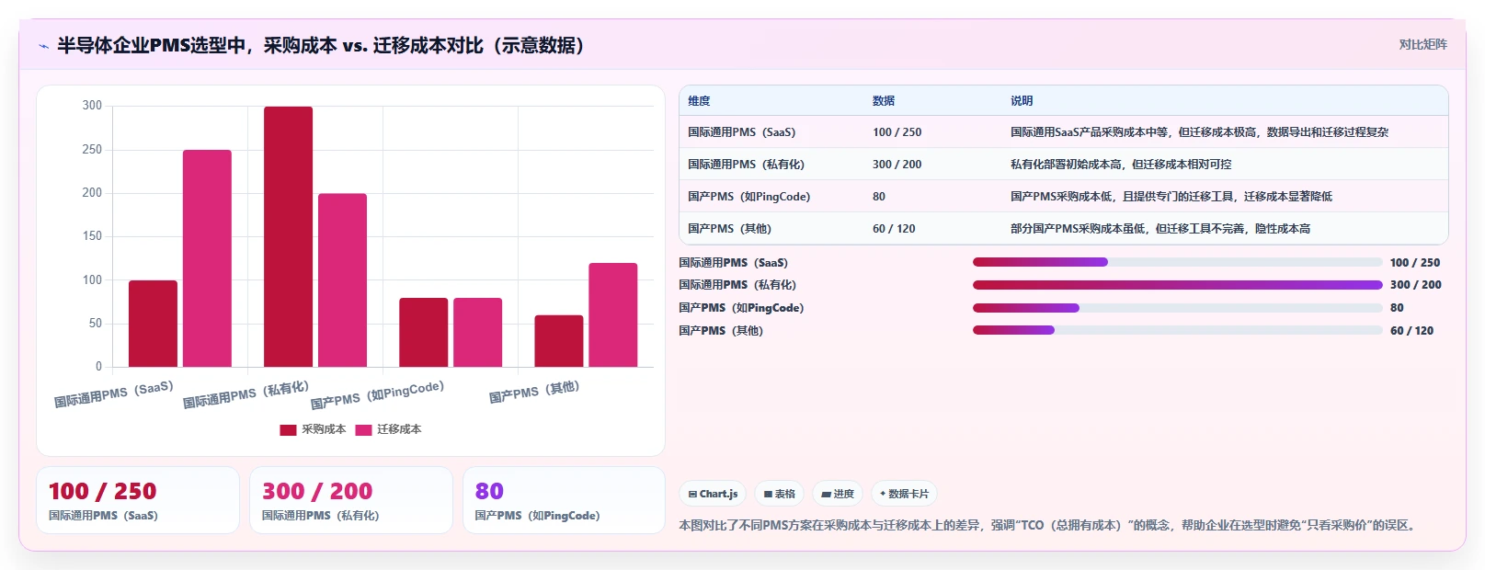Click the 对比矩阵 label in the header
Viewport: 1485px width, 570px height.
tap(1422, 44)
